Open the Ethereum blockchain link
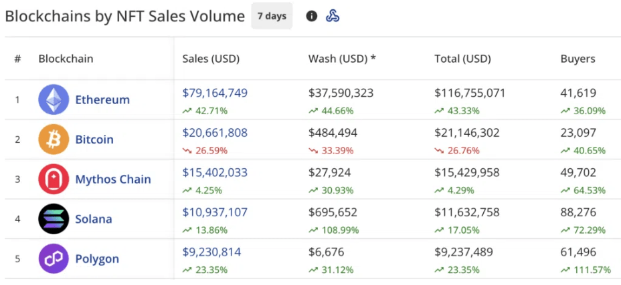The height and width of the screenshot is (285, 621). [x=102, y=99]
